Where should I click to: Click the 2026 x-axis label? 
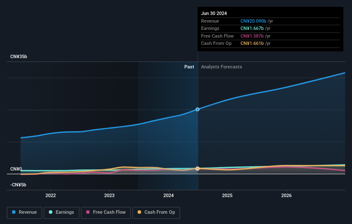[x=286, y=195]
